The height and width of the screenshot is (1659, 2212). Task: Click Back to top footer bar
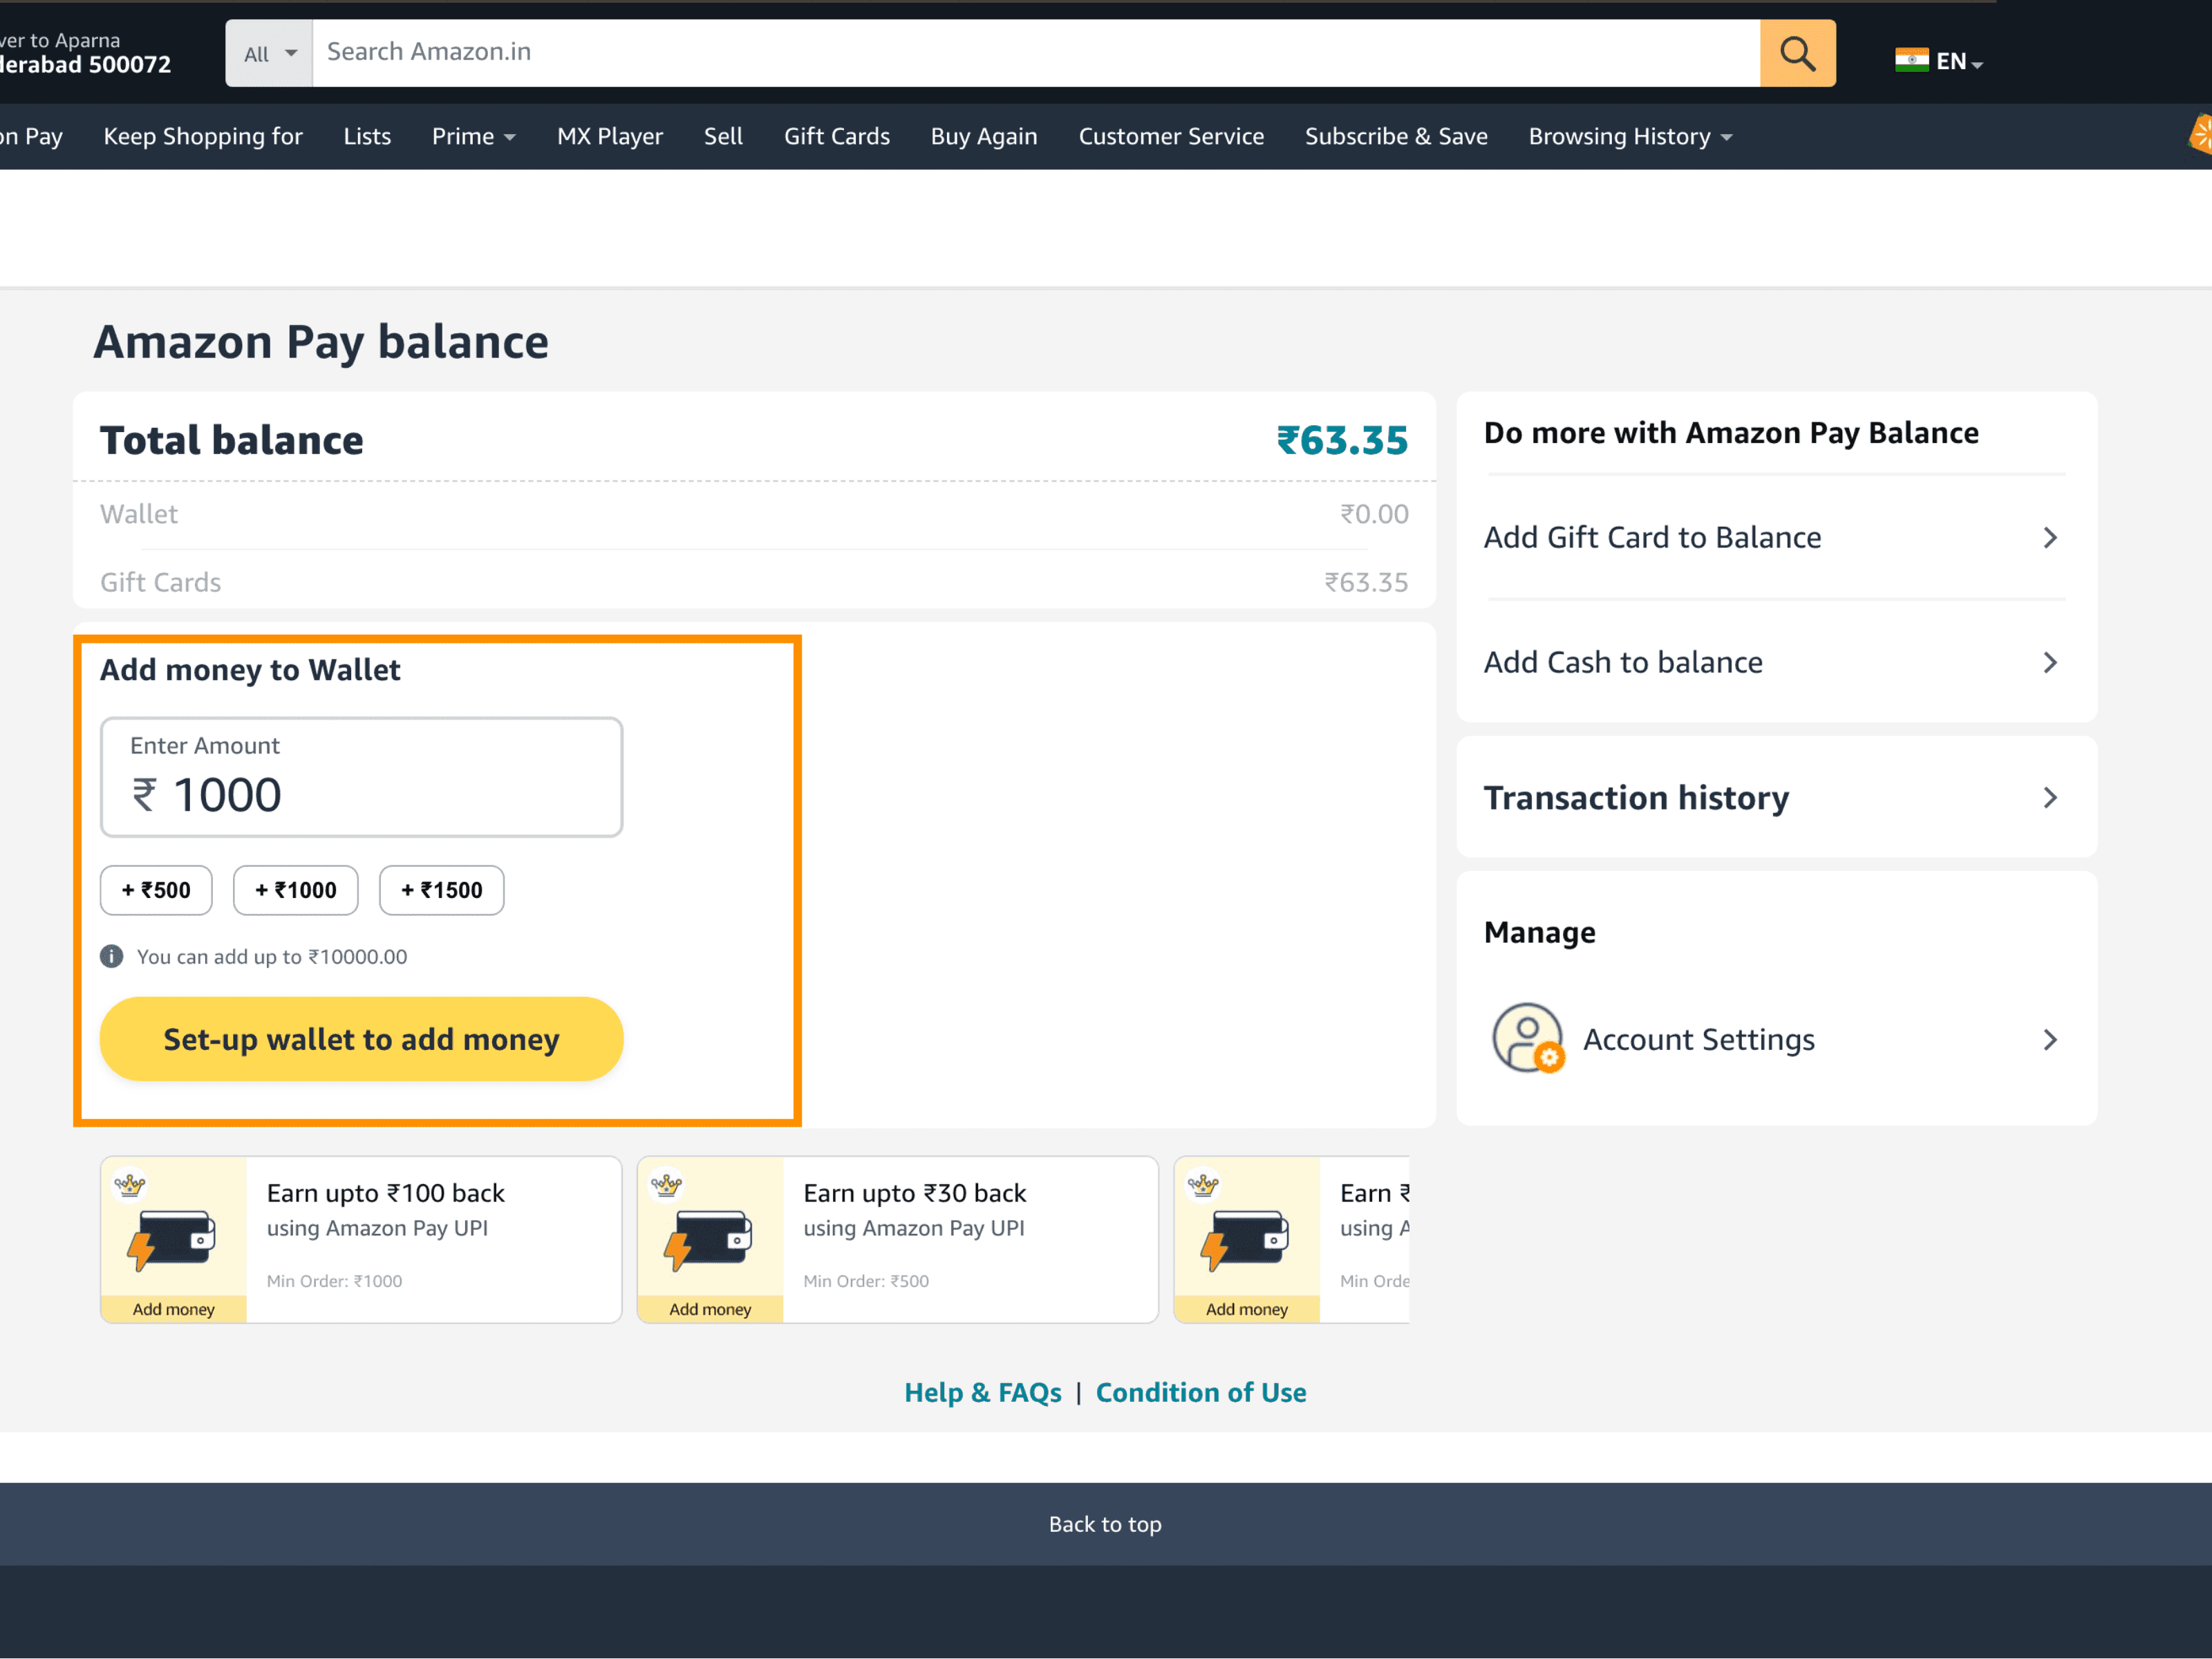(x=1106, y=1523)
